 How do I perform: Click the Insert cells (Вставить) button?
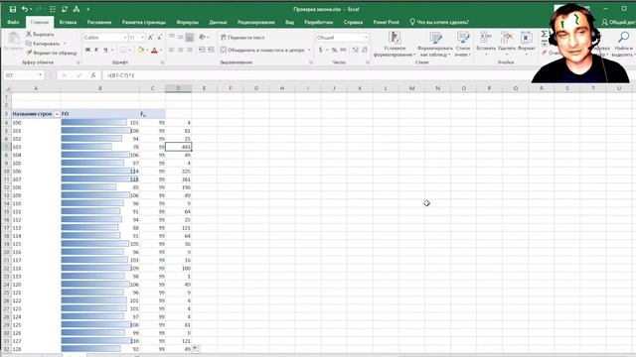click(486, 44)
